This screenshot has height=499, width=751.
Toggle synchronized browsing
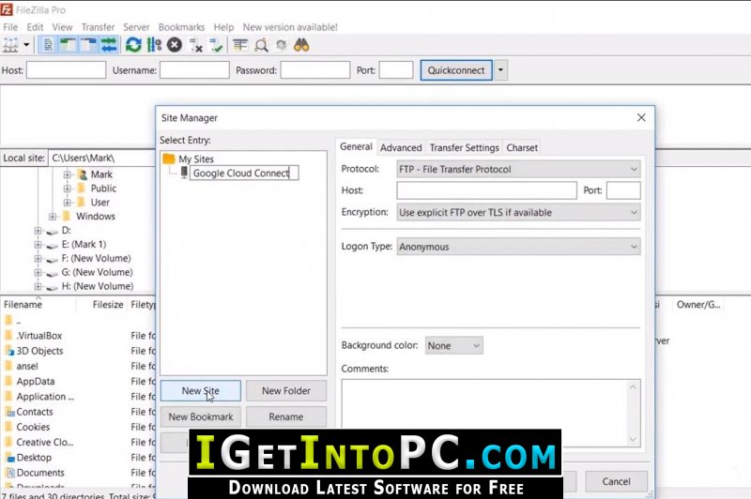[x=281, y=45]
